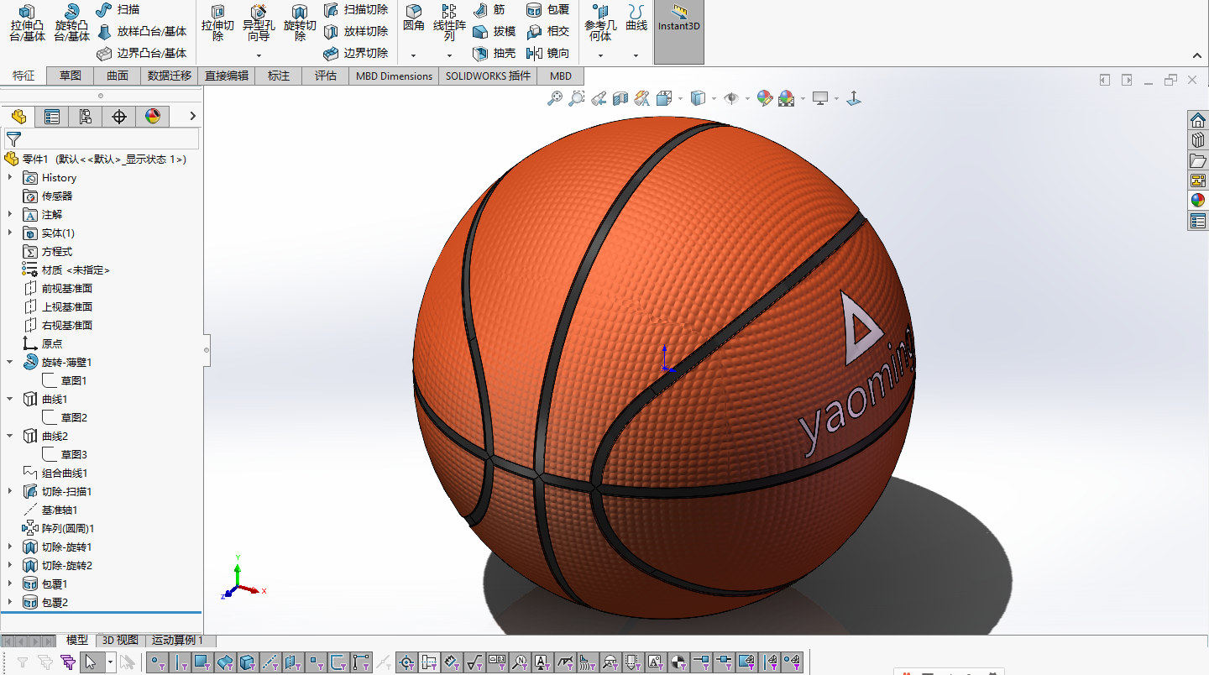Toggle filter faces in selection filter bar
Screen dimensions: 1209x675
pos(202,663)
